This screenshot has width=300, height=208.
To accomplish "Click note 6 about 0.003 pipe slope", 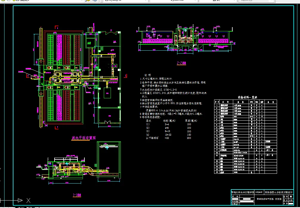I will pos(171,103).
